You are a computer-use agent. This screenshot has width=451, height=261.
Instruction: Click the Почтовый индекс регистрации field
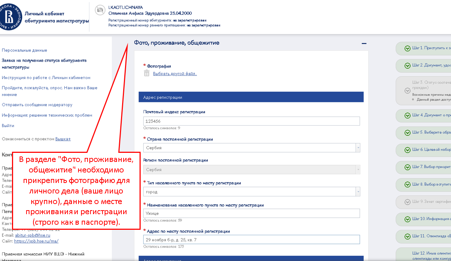[x=251, y=121]
